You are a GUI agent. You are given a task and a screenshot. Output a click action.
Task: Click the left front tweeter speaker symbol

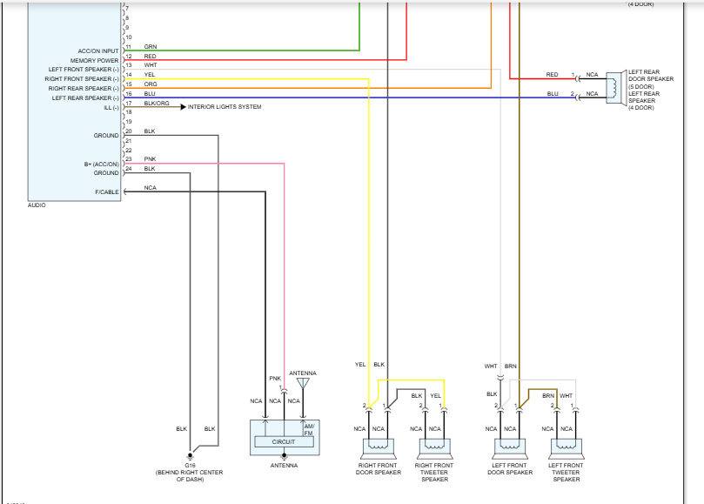567,448
